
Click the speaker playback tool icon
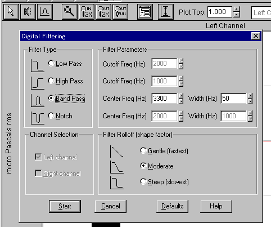[x=28, y=12]
